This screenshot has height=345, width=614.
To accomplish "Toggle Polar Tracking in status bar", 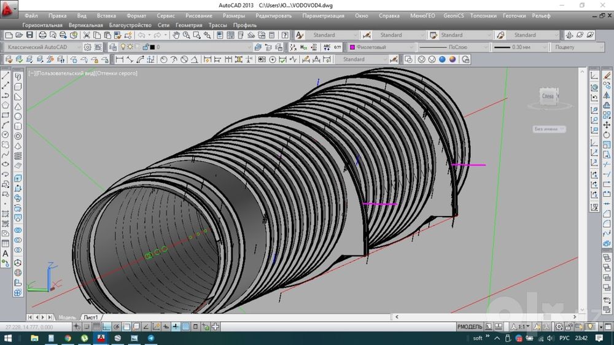I will [x=116, y=327].
